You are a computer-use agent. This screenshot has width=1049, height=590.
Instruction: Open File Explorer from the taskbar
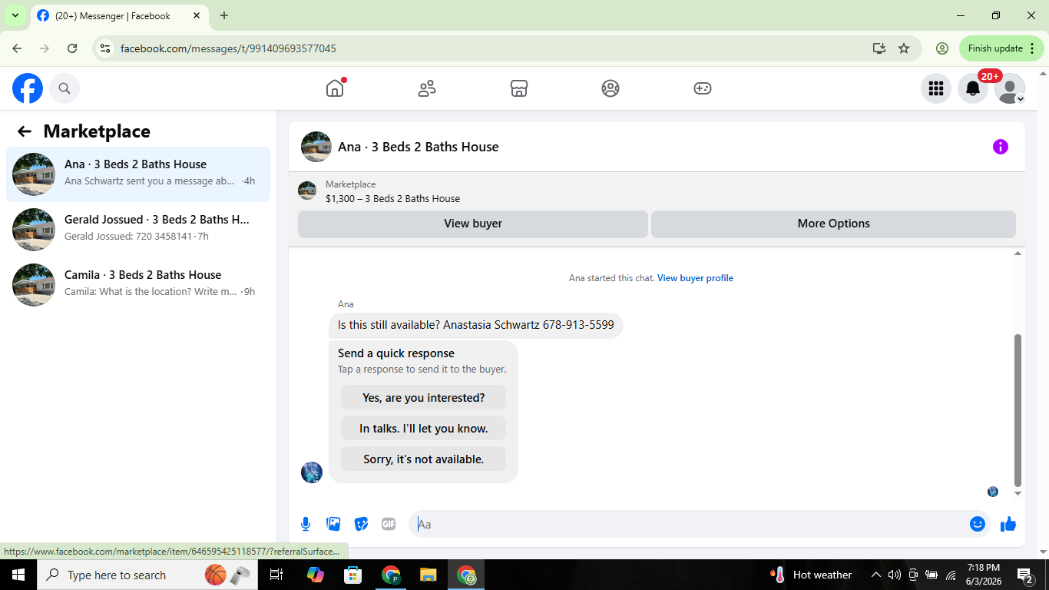429,575
